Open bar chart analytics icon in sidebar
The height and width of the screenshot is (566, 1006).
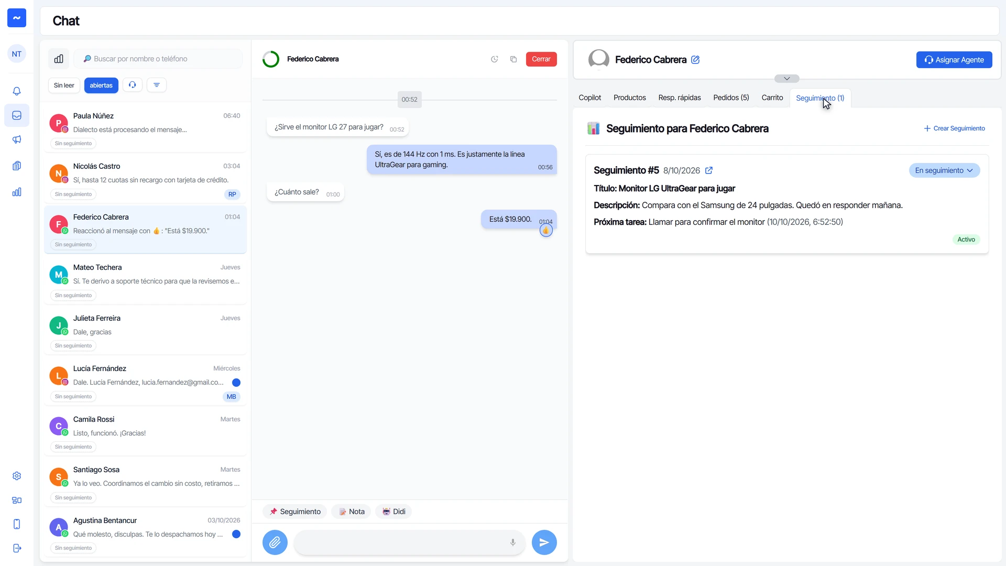tap(17, 192)
